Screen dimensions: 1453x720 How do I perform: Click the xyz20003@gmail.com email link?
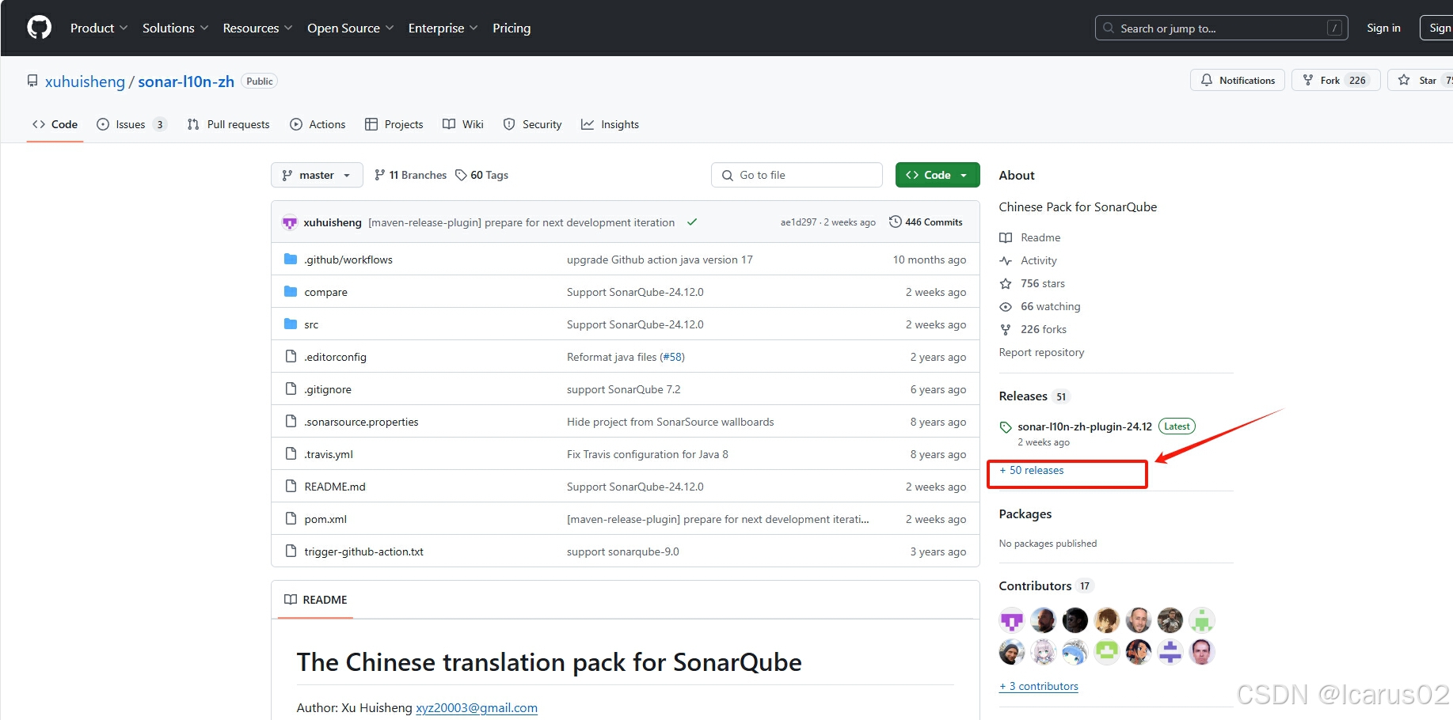tap(477, 707)
